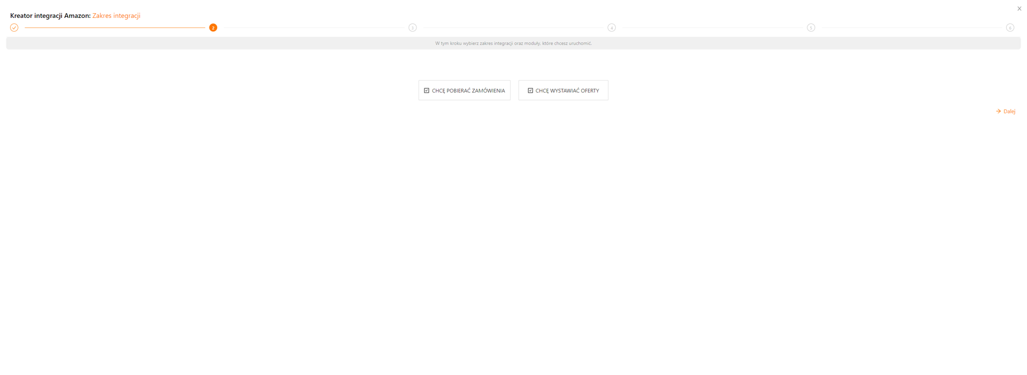The height and width of the screenshot is (375, 1027).
Task: Click the gray info banner about integration scope
Action: point(513,44)
